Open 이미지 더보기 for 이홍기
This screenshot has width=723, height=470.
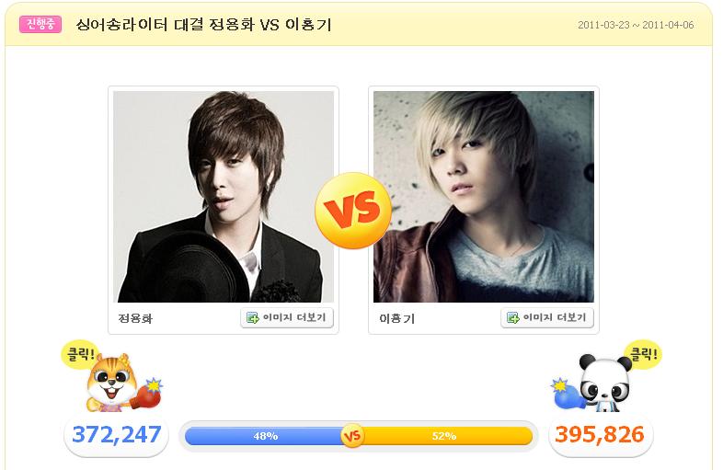547,318
